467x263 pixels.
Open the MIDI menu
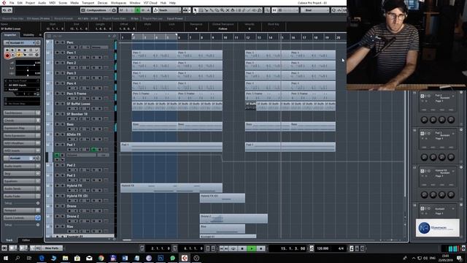tap(52, 3)
